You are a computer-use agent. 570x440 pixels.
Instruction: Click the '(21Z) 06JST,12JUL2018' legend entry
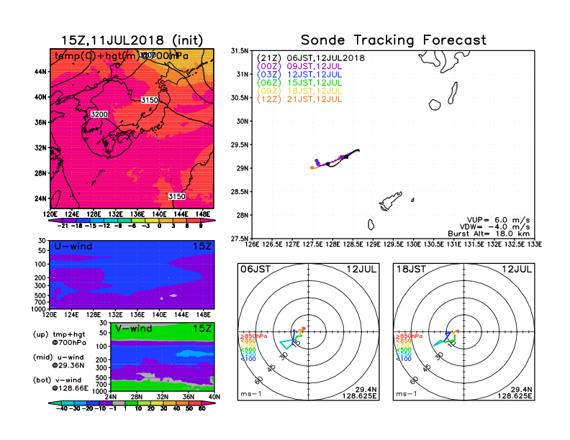pyautogui.click(x=311, y=58)
